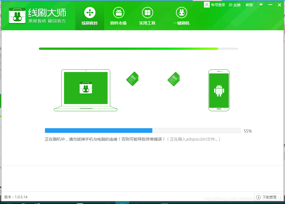Switch to the 实用工具 tab
Screen dimensions: 285x204
(x=147, y=16)
